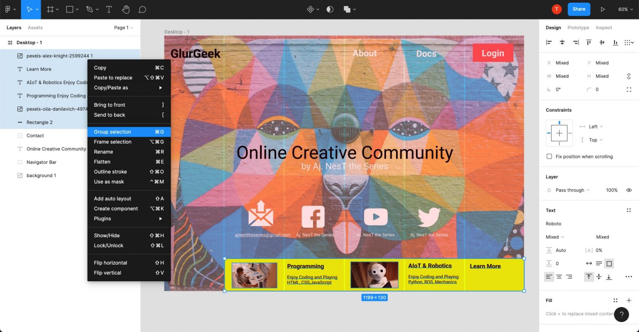
Task: Expand Pass through blend mode dropdown
Action: point(572,190)
